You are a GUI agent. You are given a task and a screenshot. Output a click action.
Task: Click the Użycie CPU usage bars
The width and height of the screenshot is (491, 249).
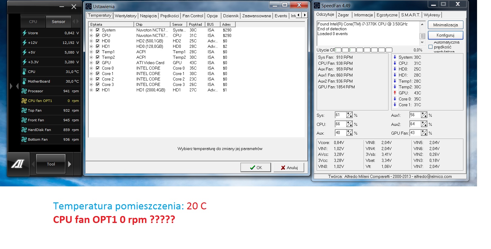(x=363, y=50)
